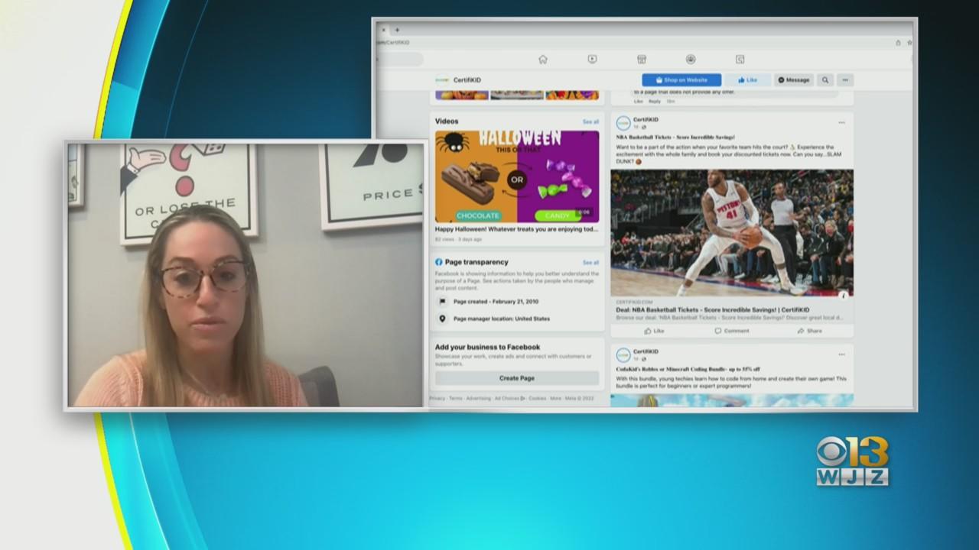Open the Facebook Watch video icon
The height and width of the screenshot is (550, 979).
pyautogui.click(x=592, y=60)
